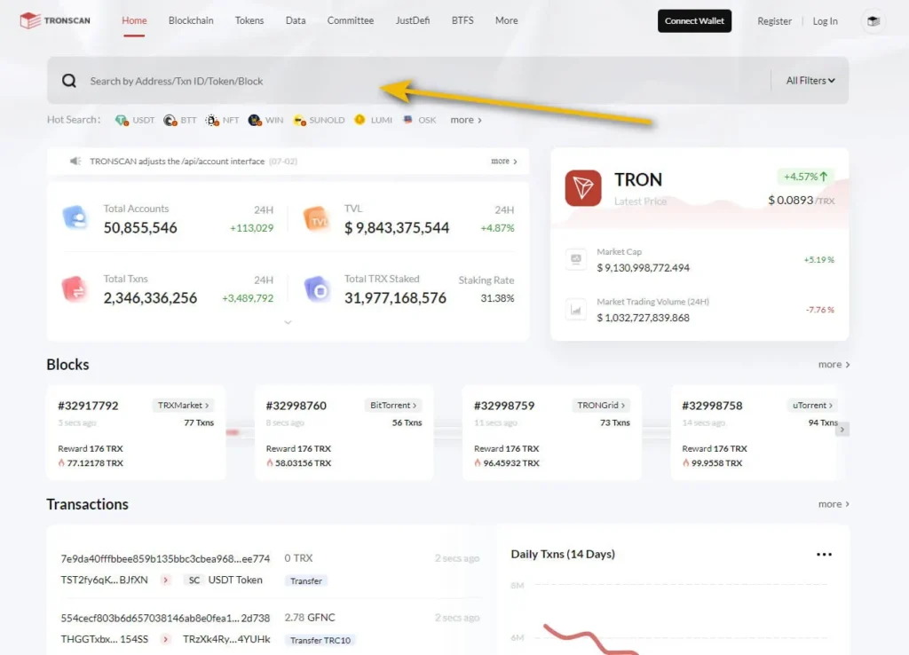
Task: Open the BTFS menu
Action: click(462, 20)
